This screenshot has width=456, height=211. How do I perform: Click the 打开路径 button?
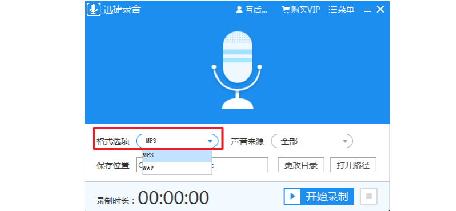353,165
